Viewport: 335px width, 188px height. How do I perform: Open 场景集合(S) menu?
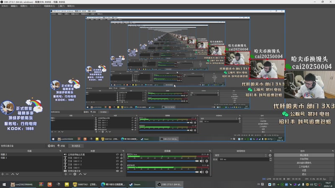click(x=49, y=6)
